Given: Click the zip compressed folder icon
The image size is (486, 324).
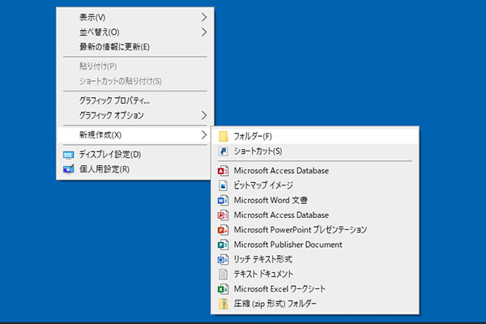Looking at the screenshot, I should pyautogui.click(x=224, y=304).
